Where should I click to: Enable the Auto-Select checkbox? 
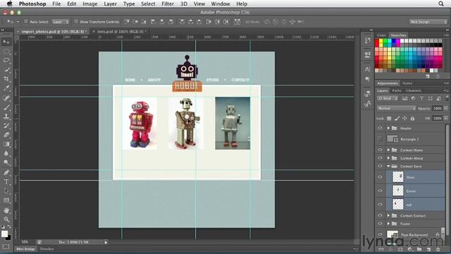click(x=26, y=22)
